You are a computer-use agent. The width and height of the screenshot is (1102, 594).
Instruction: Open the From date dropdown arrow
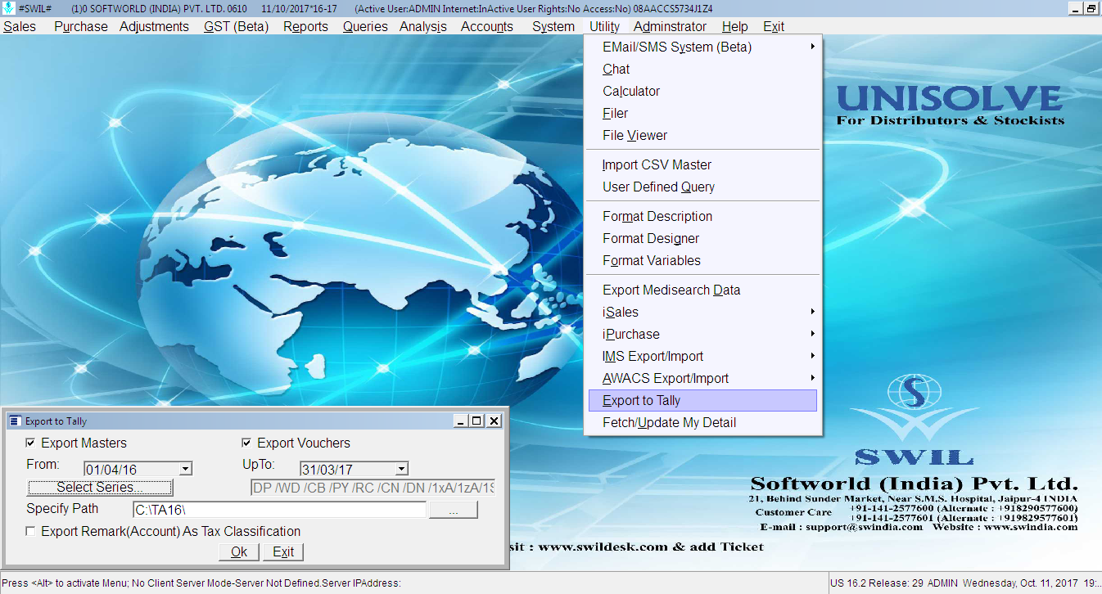click(186, 469)
